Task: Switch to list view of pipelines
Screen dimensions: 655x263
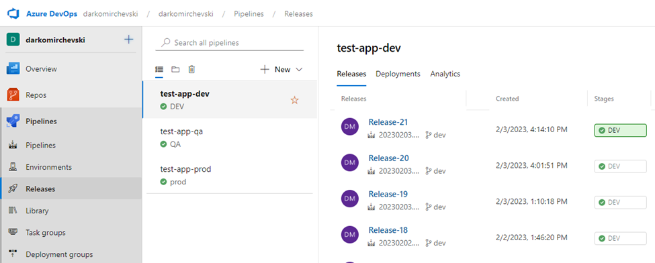Action: click(x=159, y=69)
